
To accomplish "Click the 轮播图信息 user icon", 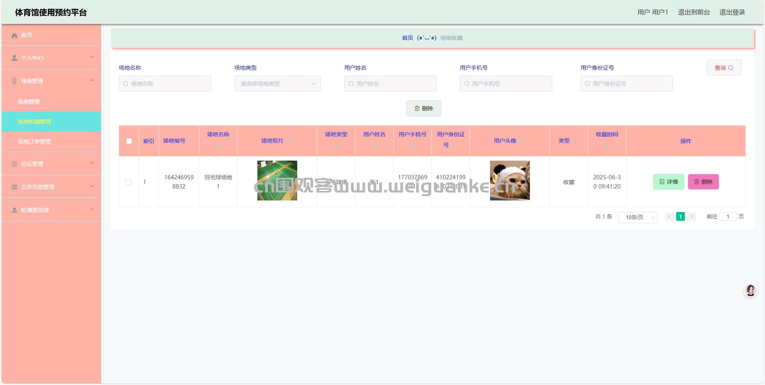I will [14, 210].
